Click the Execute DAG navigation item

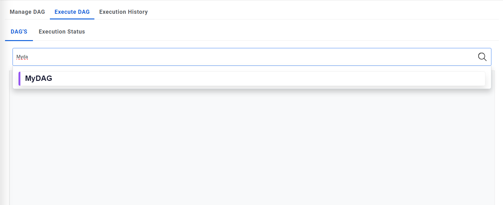pos(72,12)
